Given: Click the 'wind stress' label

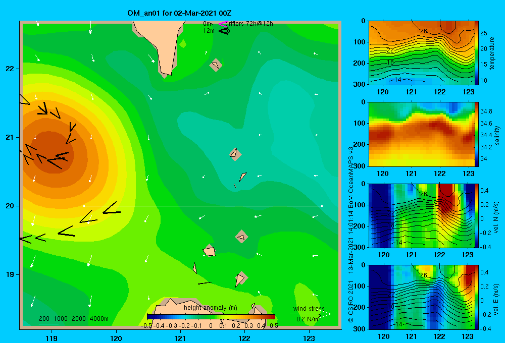Looking at the screenshot, I should (309, 308).
